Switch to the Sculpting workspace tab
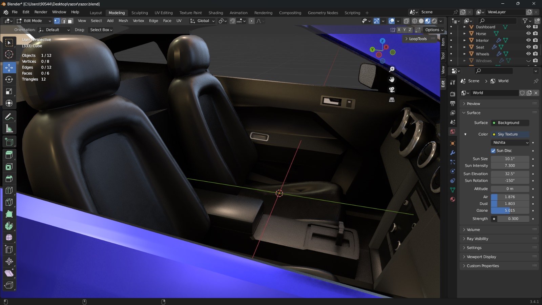 (x=140, y=13)
